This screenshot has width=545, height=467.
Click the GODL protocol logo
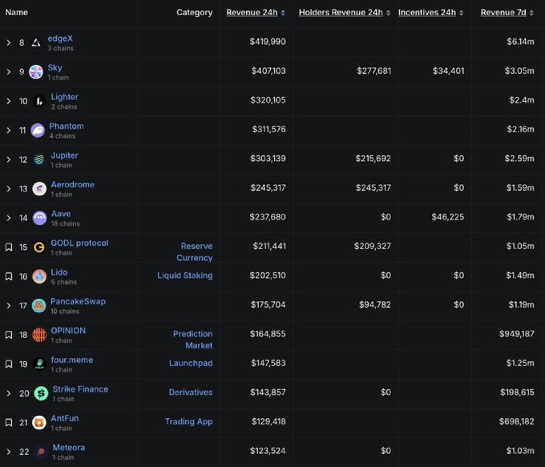tap(39, 247)
